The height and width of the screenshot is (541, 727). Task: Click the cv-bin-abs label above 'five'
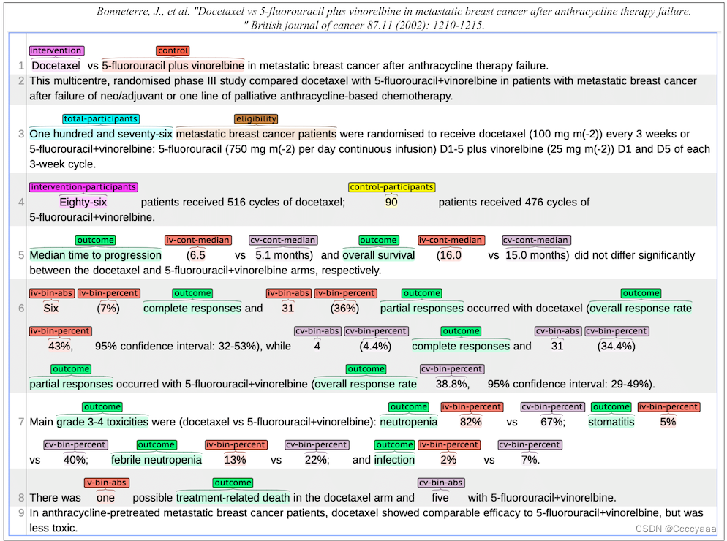click(441, 483)
